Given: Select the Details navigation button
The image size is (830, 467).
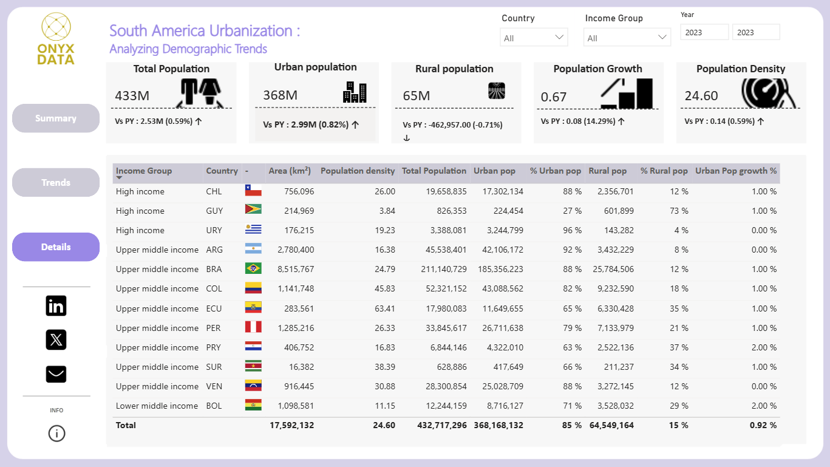Looking at the screenshot, I should point(56,247).
